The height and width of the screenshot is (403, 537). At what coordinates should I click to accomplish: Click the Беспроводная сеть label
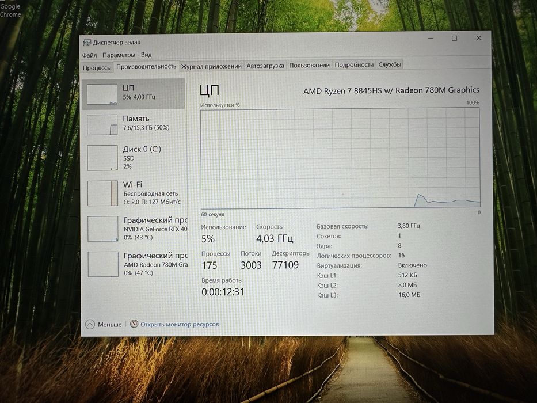coord(151,193)
